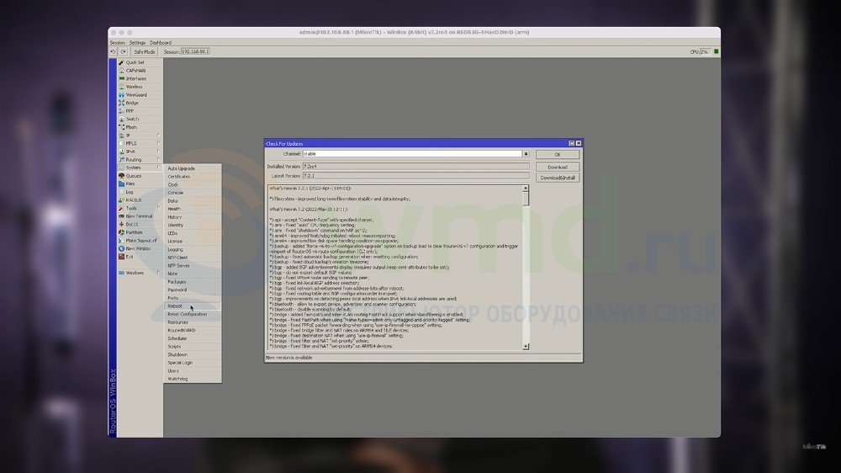
Task: Open the Partition sidebar item
Action: 140,232
